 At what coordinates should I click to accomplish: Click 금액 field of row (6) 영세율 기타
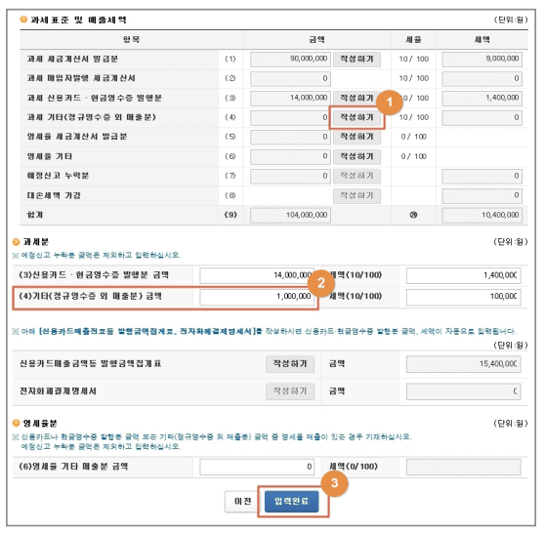coord(291,156)
